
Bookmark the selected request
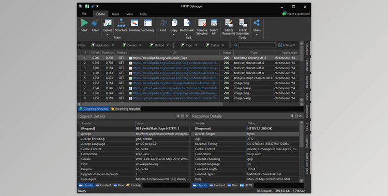[x=187, y=27]
